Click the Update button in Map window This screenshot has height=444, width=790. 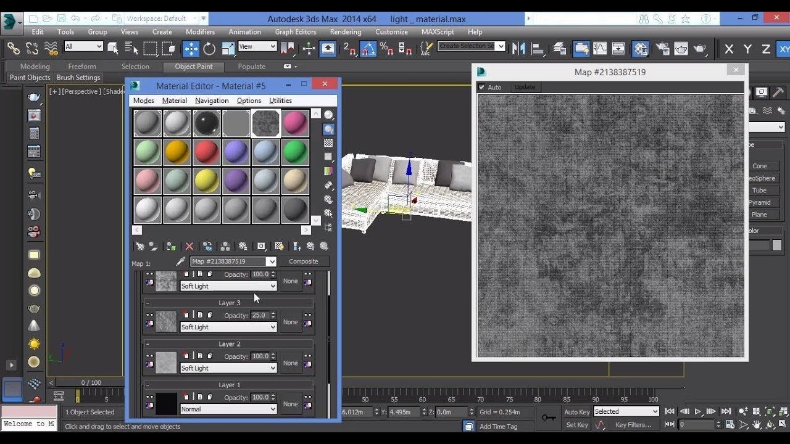pyautogui.click(x=525, y=88)
